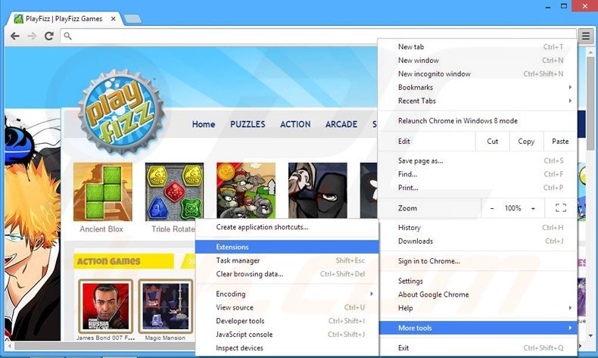Click the PlayFizz Games tab title
The height and width of the screenshot is (358, 598).
(64, 19)
